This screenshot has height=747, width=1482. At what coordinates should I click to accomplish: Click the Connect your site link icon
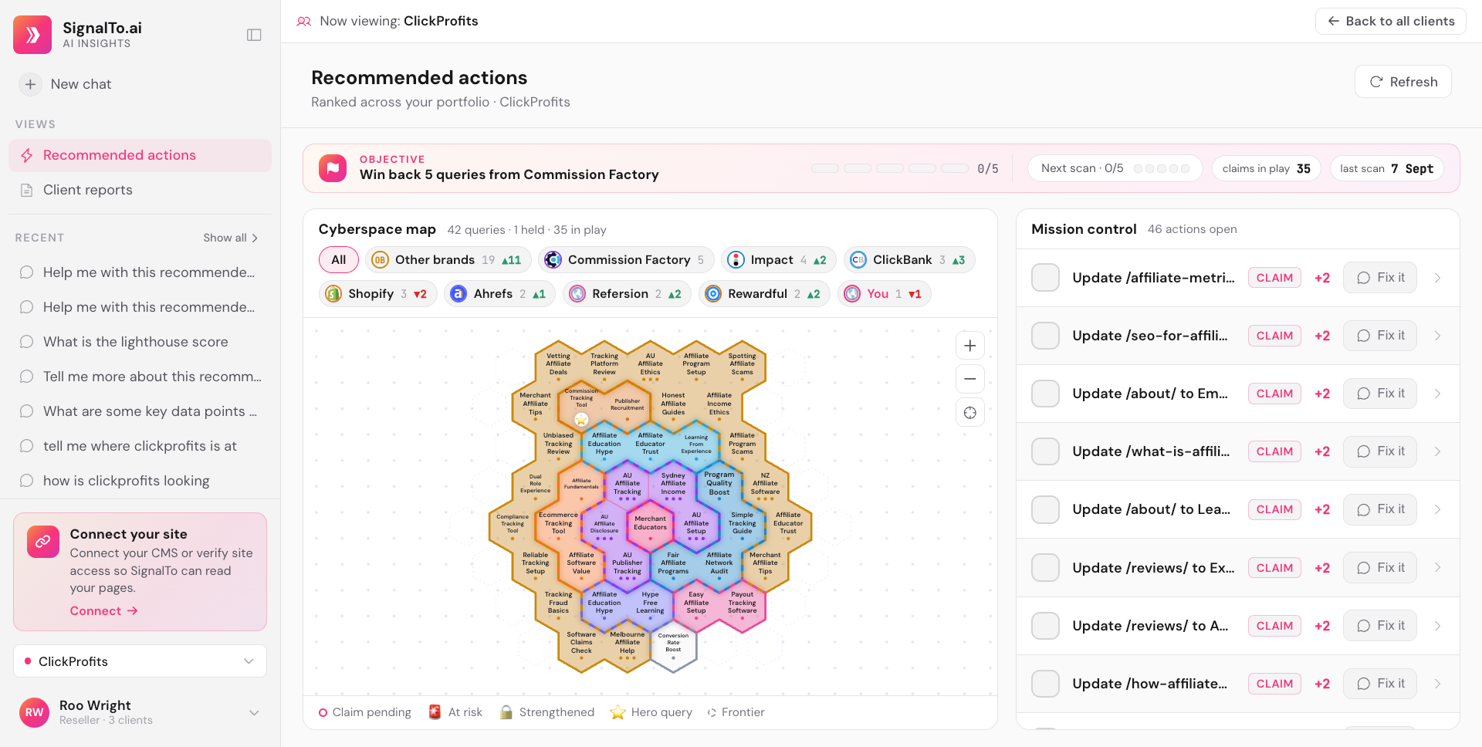(x=43, y=542)
